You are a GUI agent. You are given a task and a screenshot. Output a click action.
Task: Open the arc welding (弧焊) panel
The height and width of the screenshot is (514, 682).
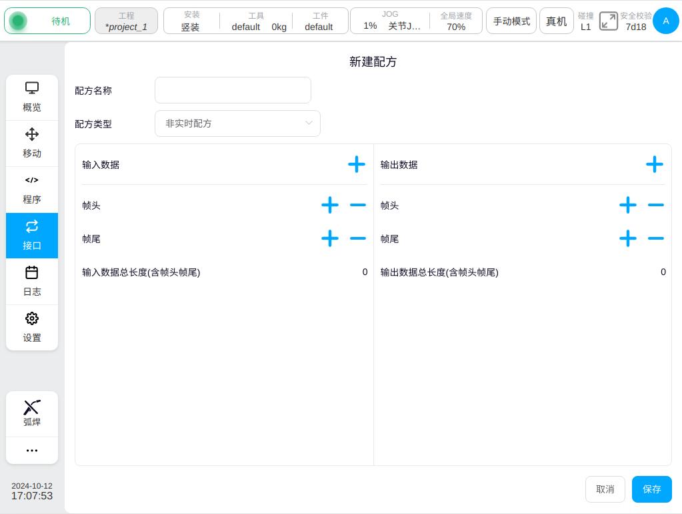click(32, 414)
